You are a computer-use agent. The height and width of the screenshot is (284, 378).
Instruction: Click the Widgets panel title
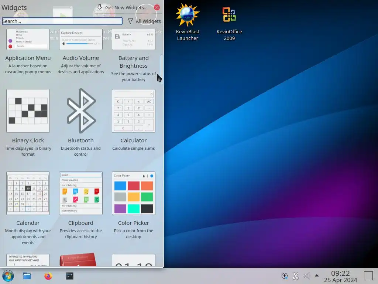click(x=14, y=8)
